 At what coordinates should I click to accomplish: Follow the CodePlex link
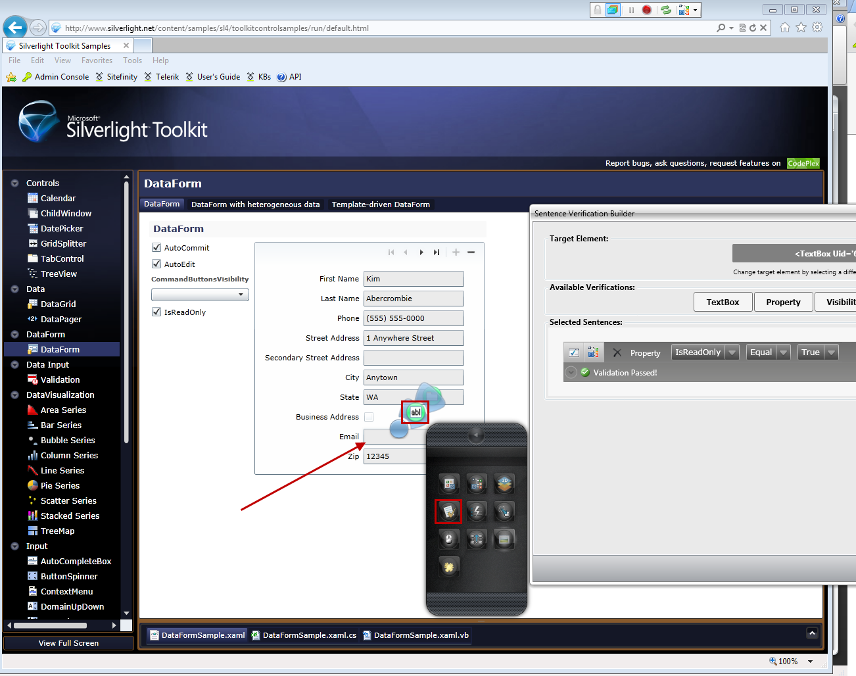(803, 163)
